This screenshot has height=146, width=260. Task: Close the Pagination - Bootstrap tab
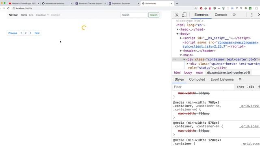(138, 3)
